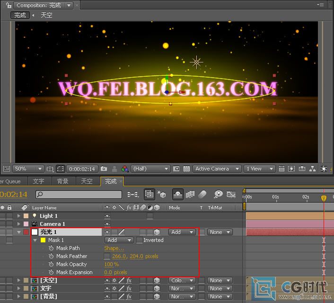Click the current time indicator in timeline ruler
The width and height of the screenshot is (334, 303).
tap(324, 198)
